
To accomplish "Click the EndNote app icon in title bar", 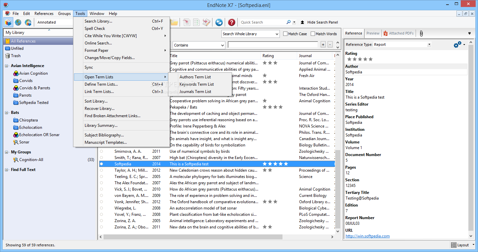I will (6, 5).
